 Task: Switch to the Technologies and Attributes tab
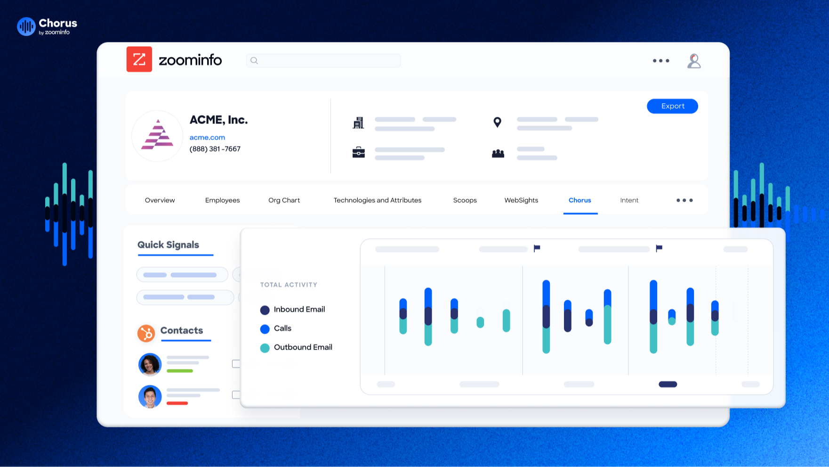click(377, 200)
